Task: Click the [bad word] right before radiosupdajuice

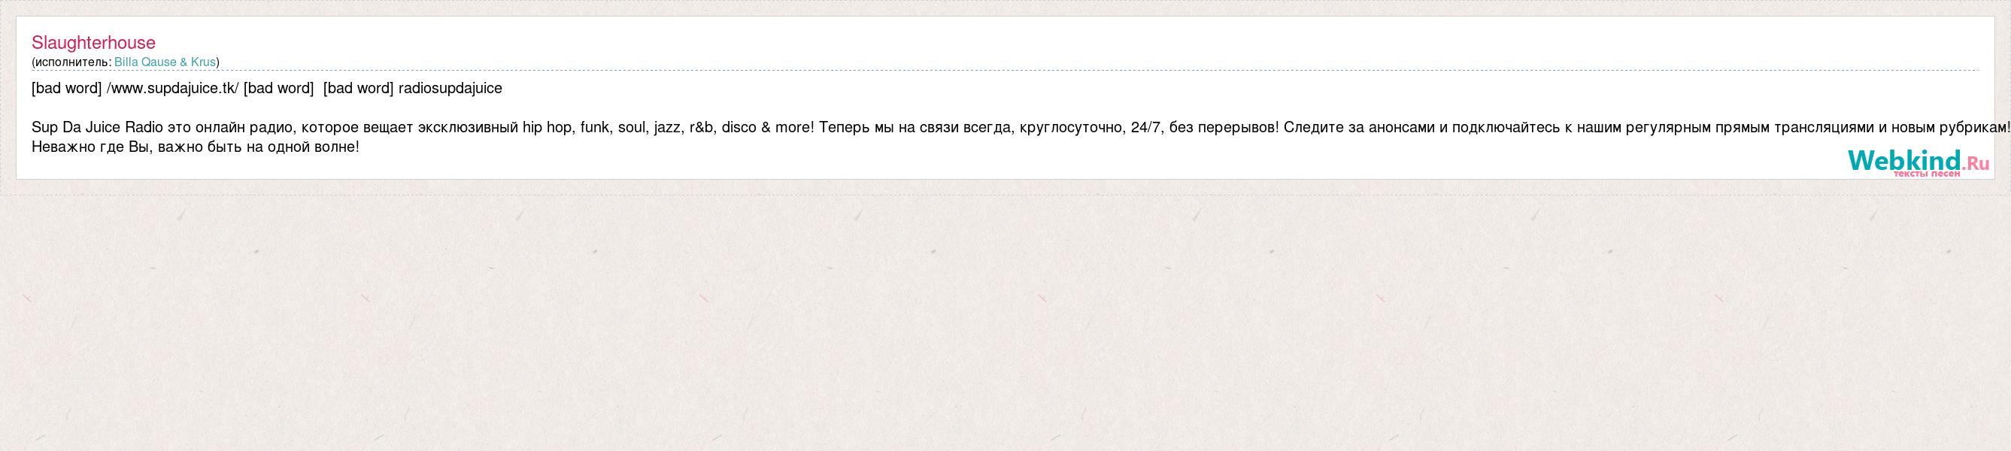Action: tap(358, 88)
